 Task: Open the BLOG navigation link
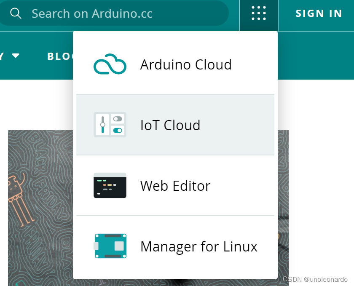pyautogui.click(x=60, y=56)
